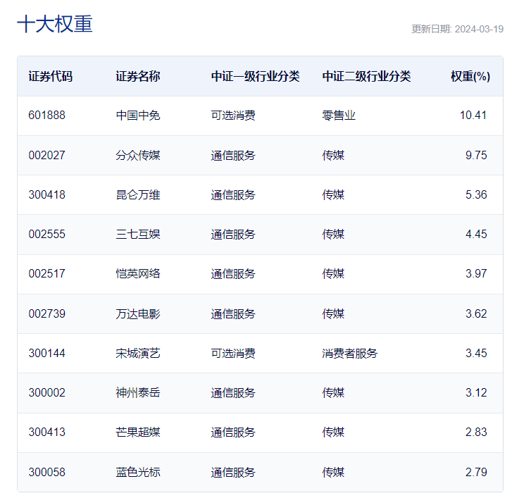Click 零售业 industry cell
512x498 pixels.
(x=339, y=116)
